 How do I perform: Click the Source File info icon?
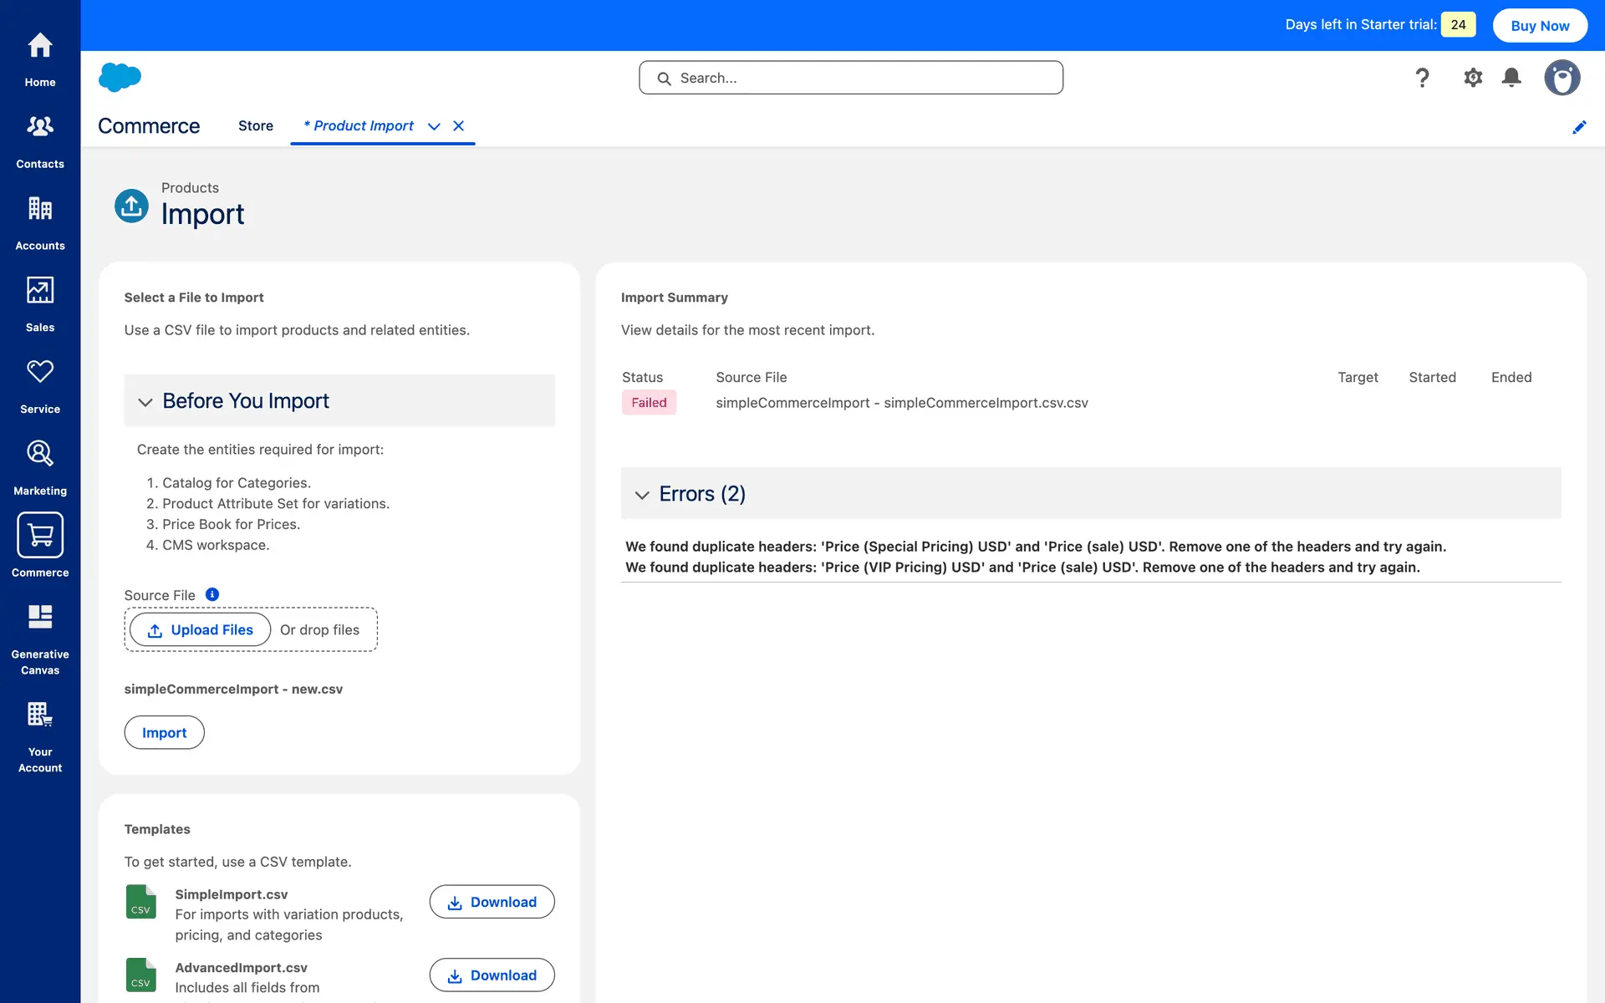212,594
